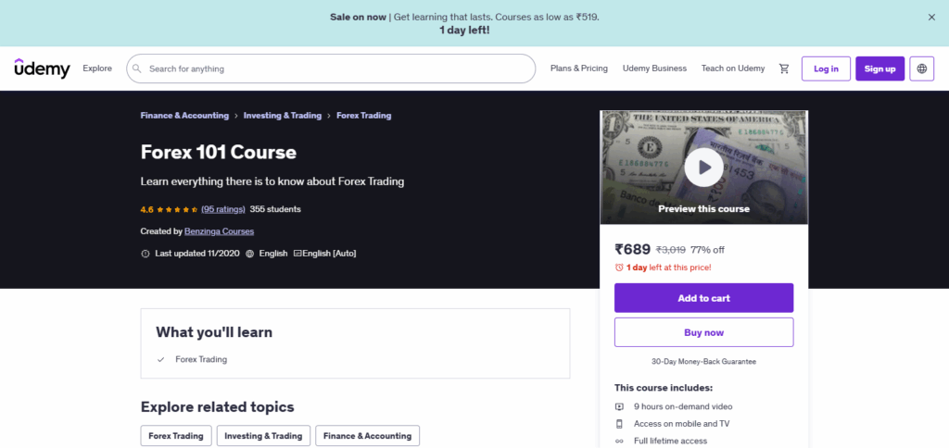Viewport: 949px width, 448px height.
Task: Open Udemy Business
Action: (654, 68)
